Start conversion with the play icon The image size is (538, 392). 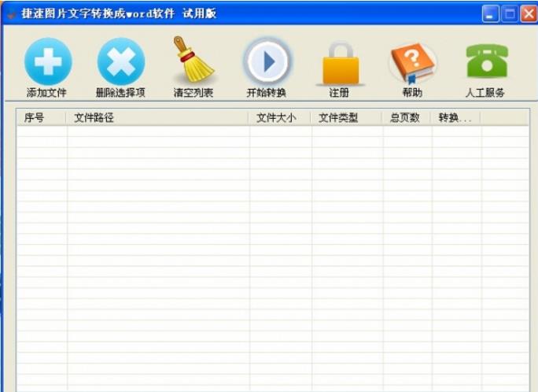pyautogui.click(x=267, y=61)
